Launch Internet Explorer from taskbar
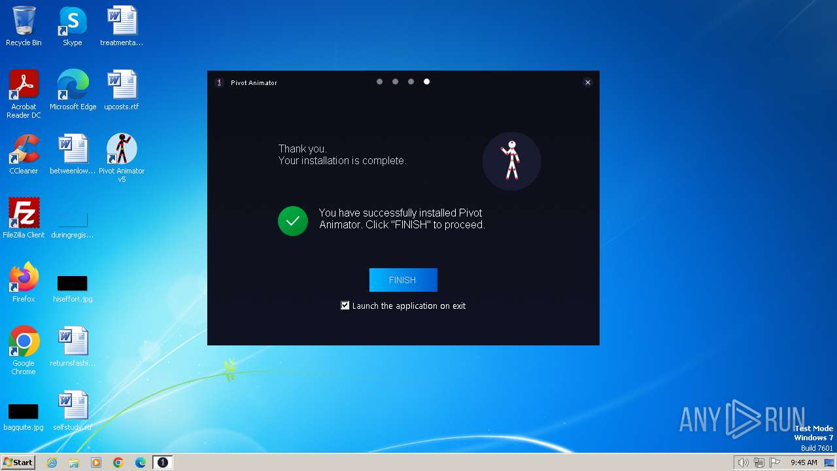Viewport: 837px width, 471px height. (52, 462)
